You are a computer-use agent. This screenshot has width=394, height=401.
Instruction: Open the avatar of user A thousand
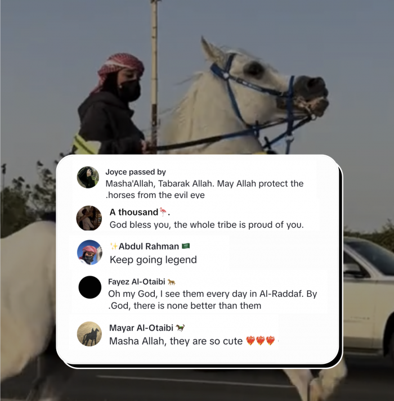tap(89, 218)
